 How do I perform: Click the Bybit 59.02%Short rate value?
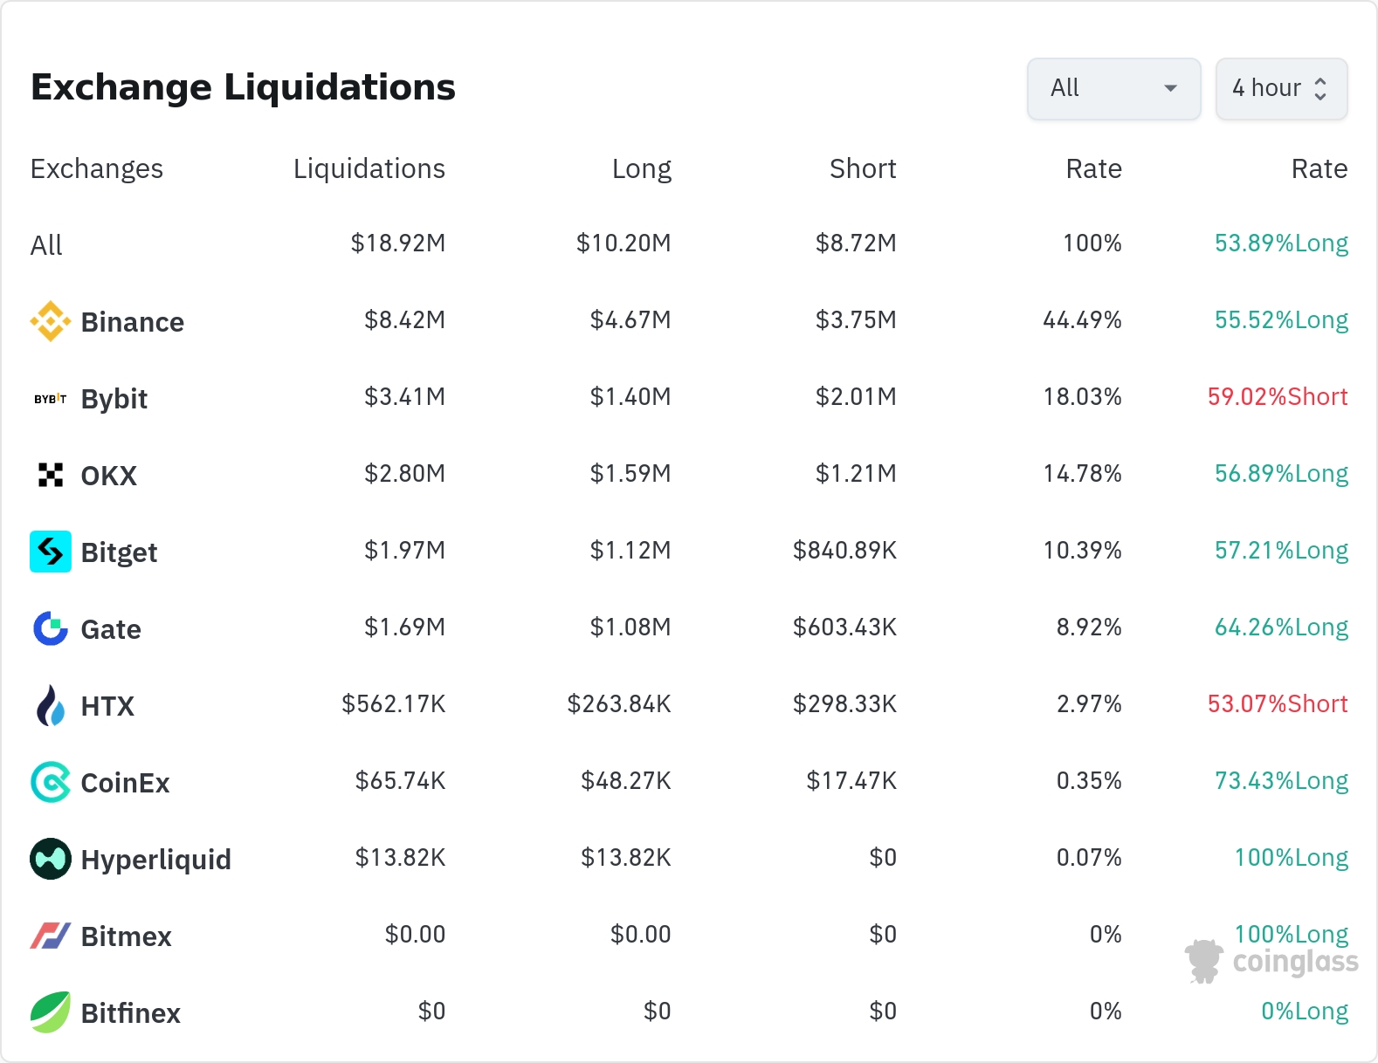(x=1277, y=397)
